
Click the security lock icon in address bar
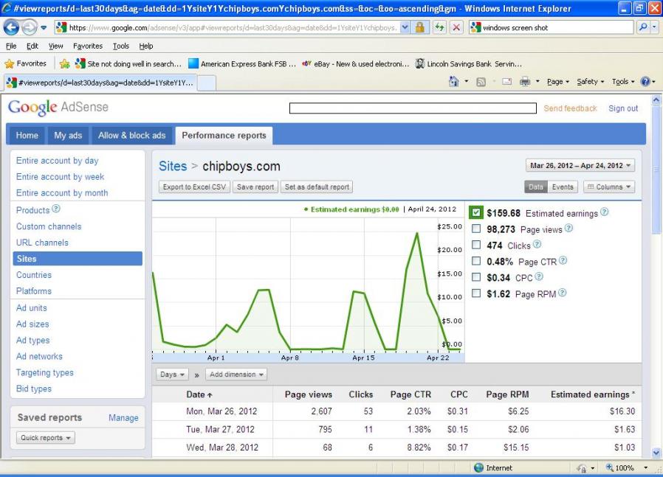coord(419,27)
